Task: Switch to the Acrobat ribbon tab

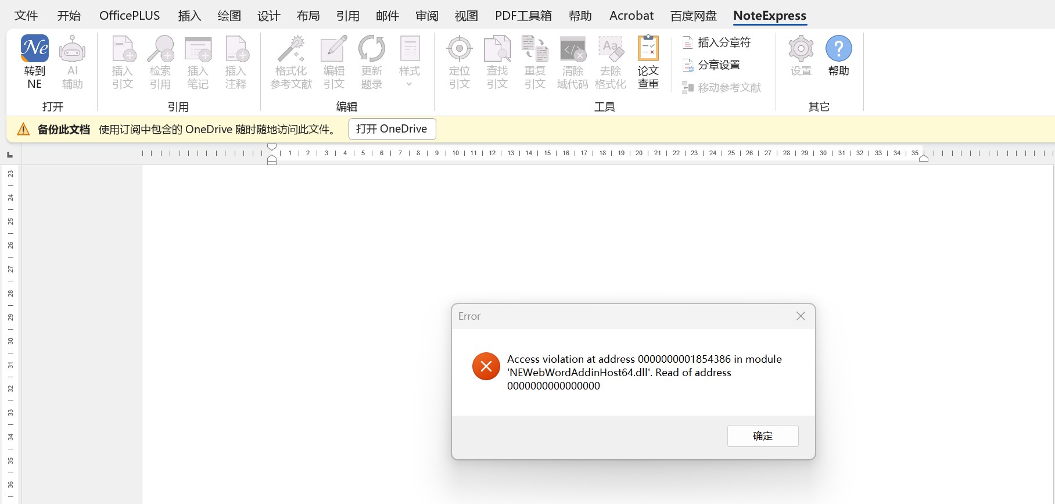Action: [x=631, y=16]
